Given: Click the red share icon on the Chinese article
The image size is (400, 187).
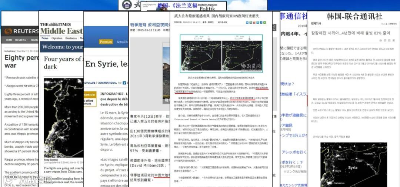Looking at the screenshot, I should (253, 23).
